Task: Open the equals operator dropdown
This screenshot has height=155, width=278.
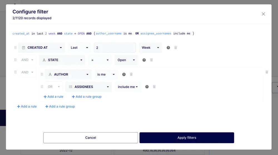Action: pyautogui.click(x=100, y=60)
